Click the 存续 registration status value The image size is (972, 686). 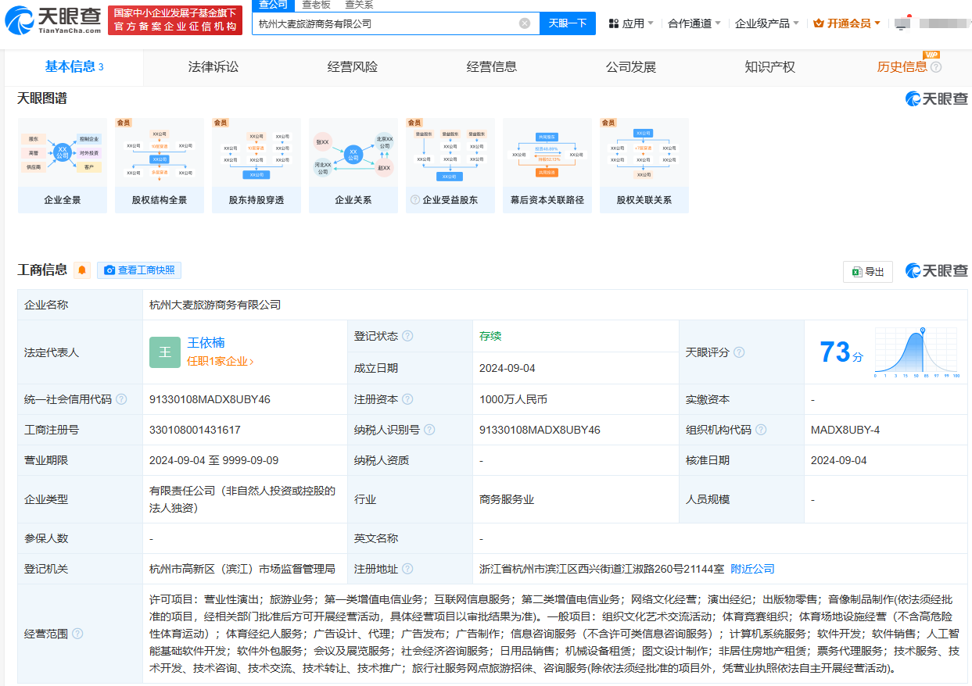490,336
